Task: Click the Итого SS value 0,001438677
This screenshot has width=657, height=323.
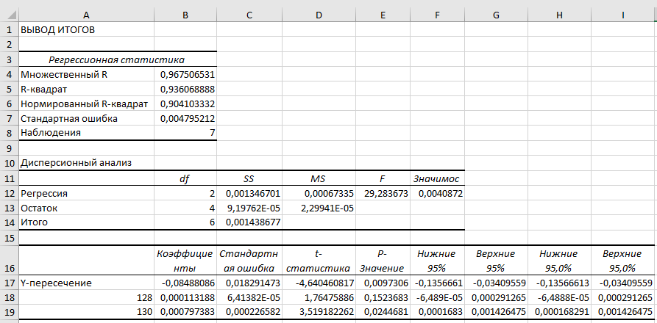Action: tap(249, 222)
